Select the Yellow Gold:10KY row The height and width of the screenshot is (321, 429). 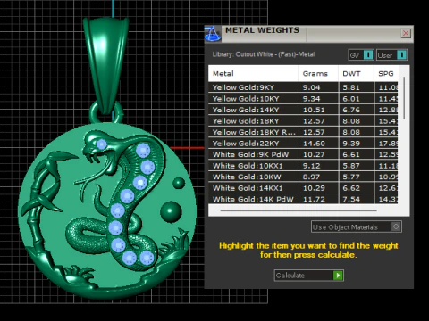pyautogui.click(x=303, y=99)
